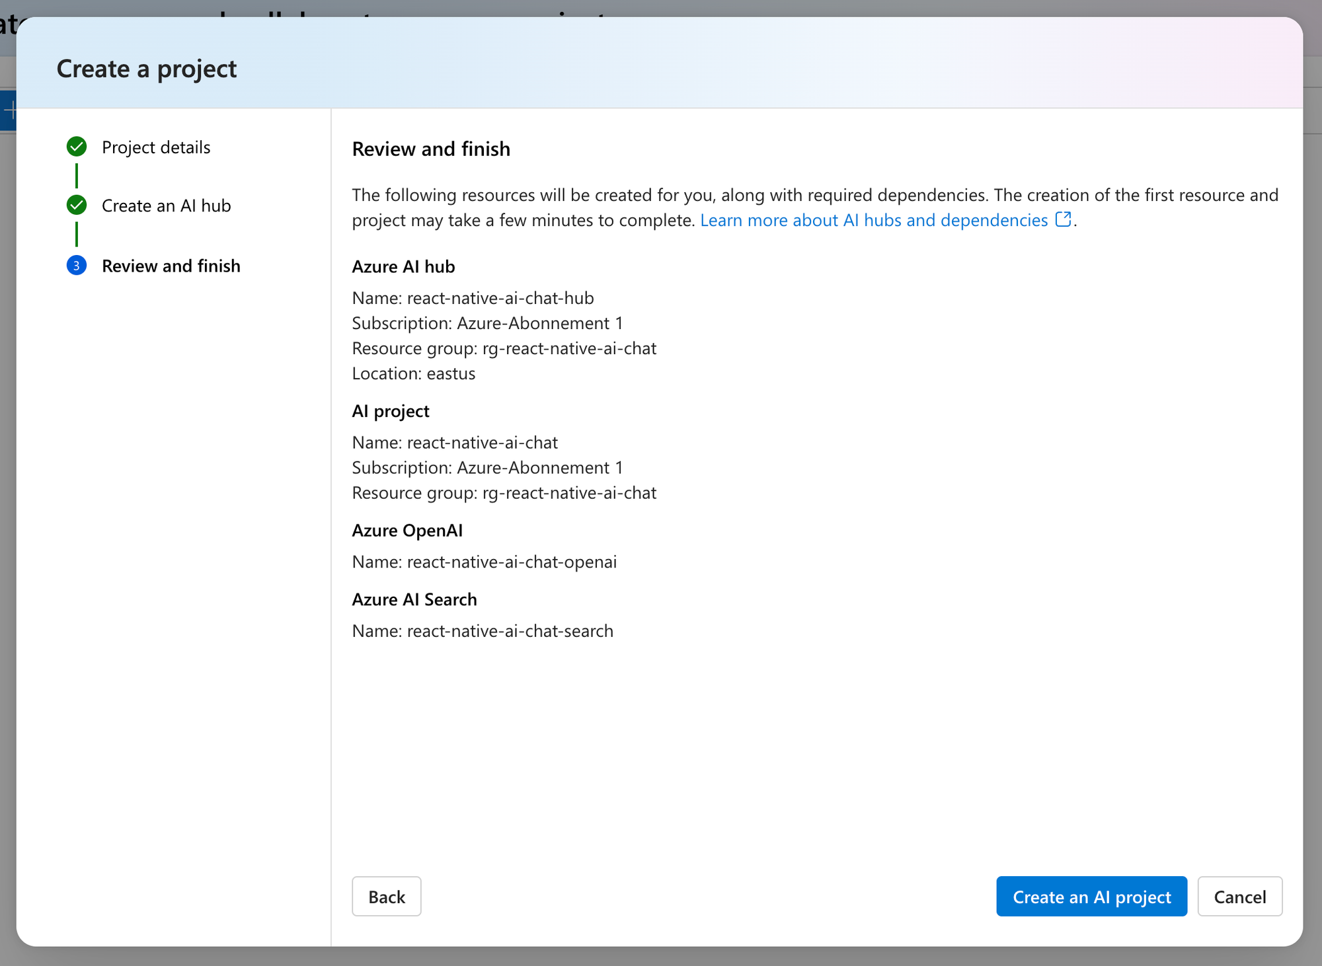The width and height of the screenshot is (1322, 966).
Task: Click AI project name react-native-ai-chat line
Action: (x=455, y=443)
